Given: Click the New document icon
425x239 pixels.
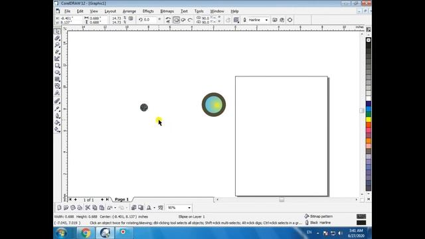Looking at the screenshot, I should tap(59, 208).
